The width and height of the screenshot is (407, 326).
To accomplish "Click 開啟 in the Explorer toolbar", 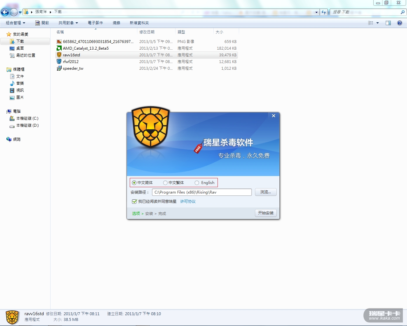I will coord(42,23).
